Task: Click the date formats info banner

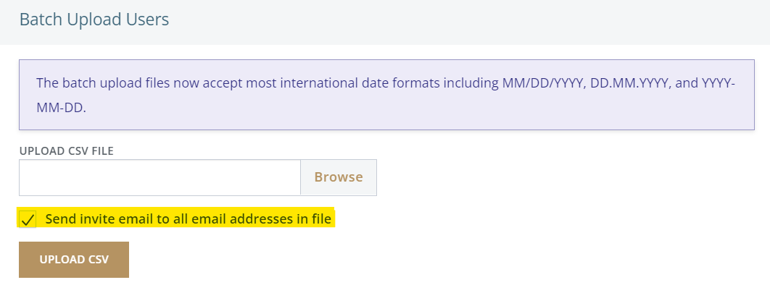Action: point(386,95)
